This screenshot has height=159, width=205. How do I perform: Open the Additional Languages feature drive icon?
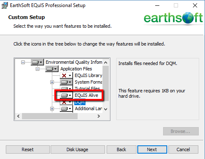point(66,109)
